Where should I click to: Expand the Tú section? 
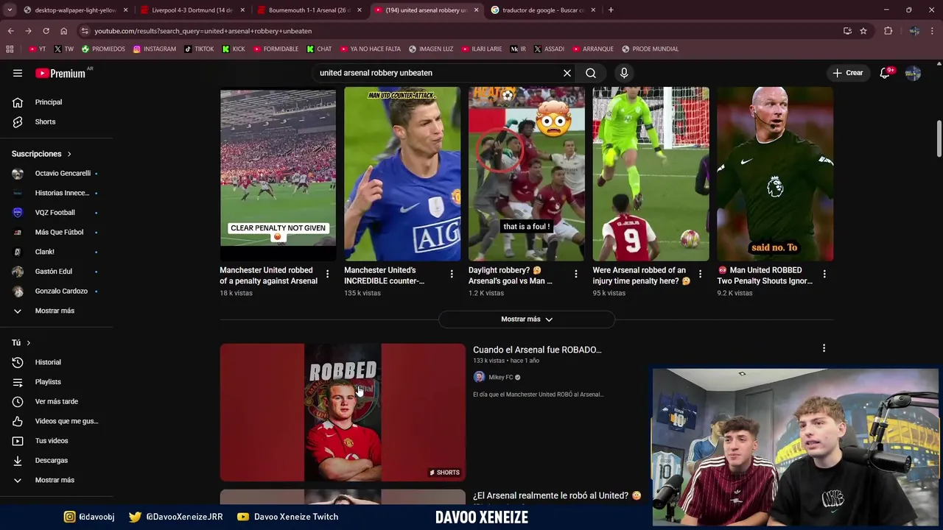coord(21,342)
